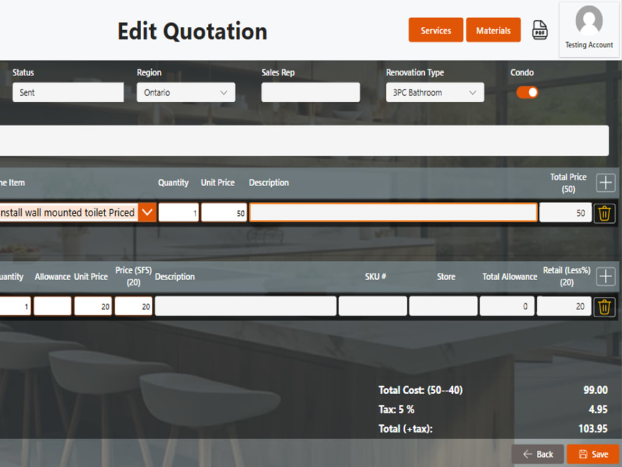This screenshot has width=622, height=467.
Task: Click the 'Testing Account' name text
Action: pyautogui.click(x=589, y=45)
